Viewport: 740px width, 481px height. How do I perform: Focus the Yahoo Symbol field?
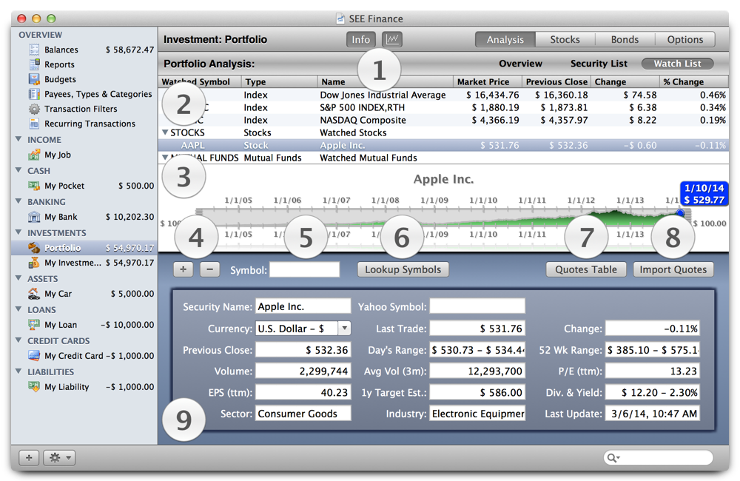tap(477, 306)
